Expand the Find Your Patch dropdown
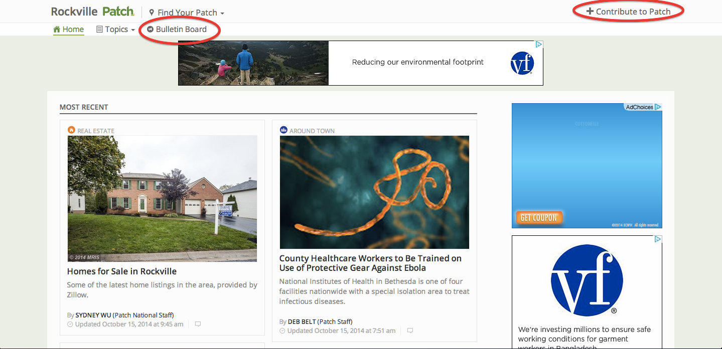The height and width of the screenshot is (349, 722). click(x=187, y=13)
